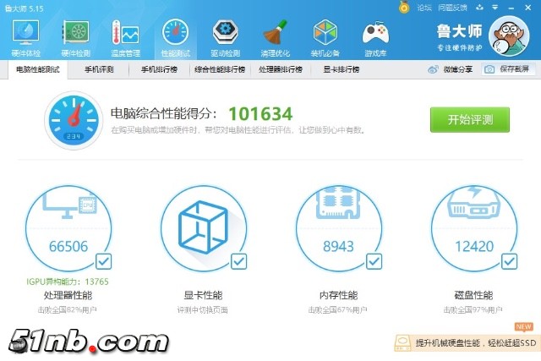The image size is (541, 361).
Task: Click the 鲁大师 5.15 title text
Action: (x=25, y=8)
